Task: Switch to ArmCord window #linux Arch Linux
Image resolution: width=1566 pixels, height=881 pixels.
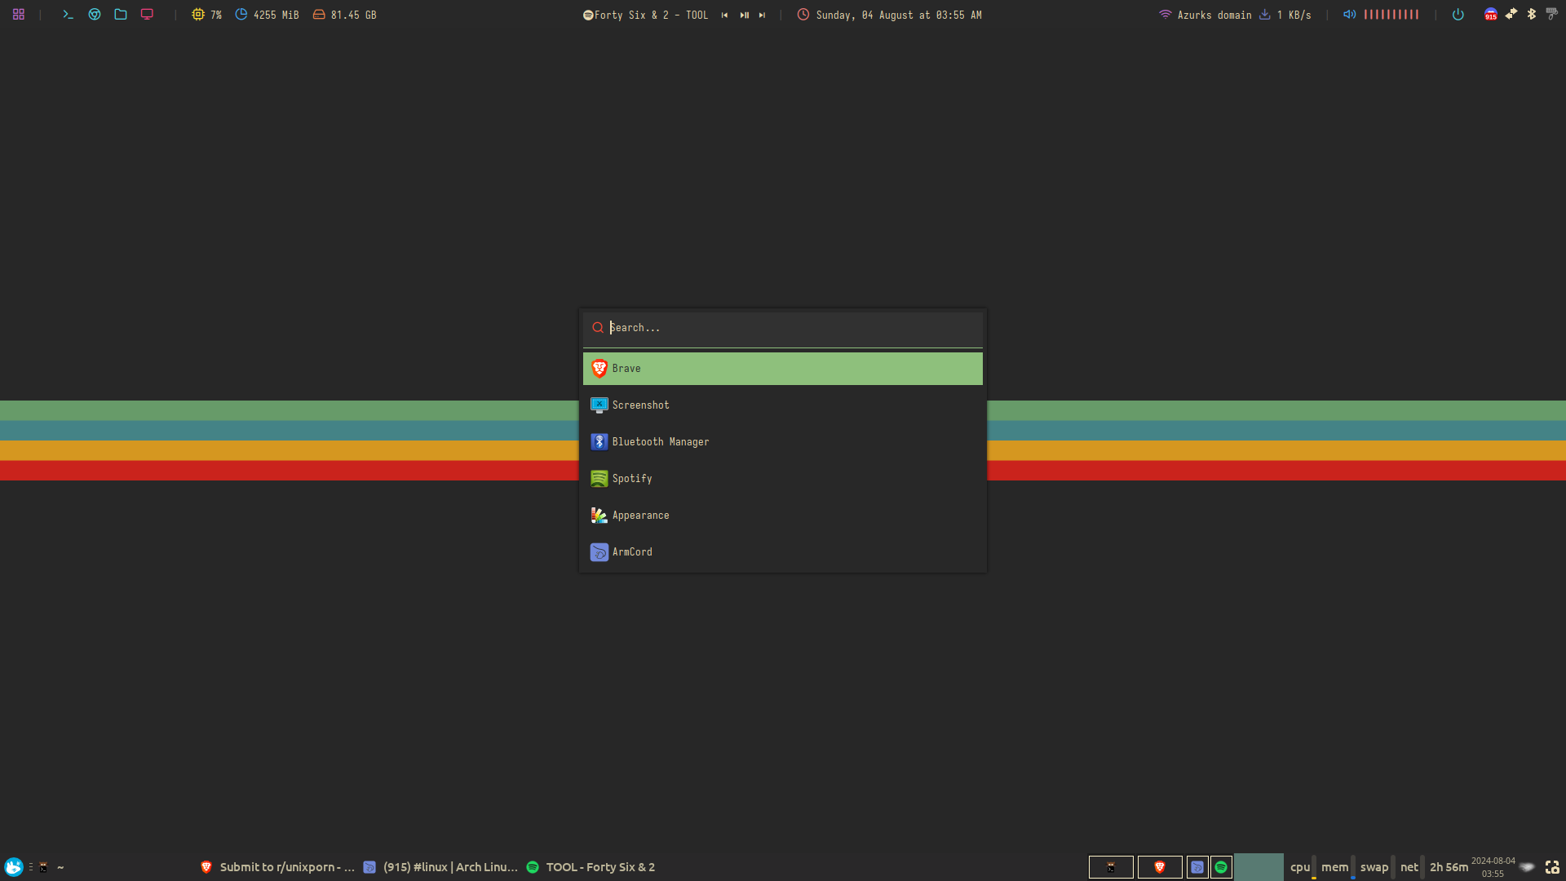Action: coord(440,867)
